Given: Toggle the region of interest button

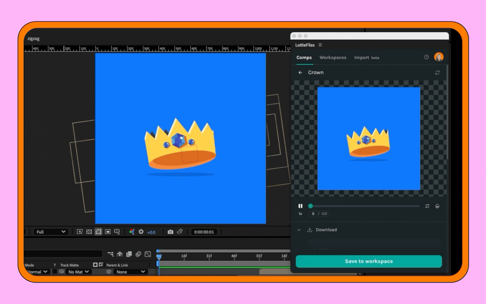Looking at the screenshot, I should point(108,232).
